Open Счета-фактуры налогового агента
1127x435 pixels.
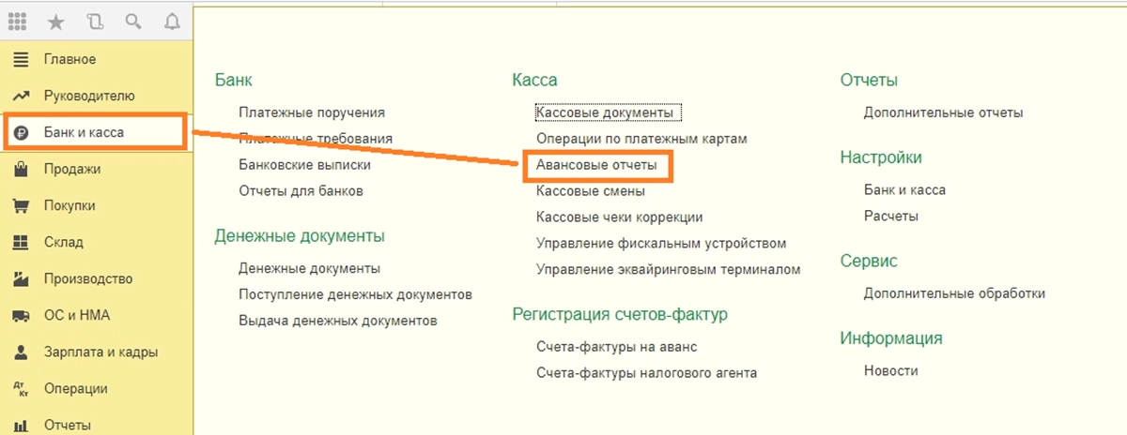coord(647,373)
